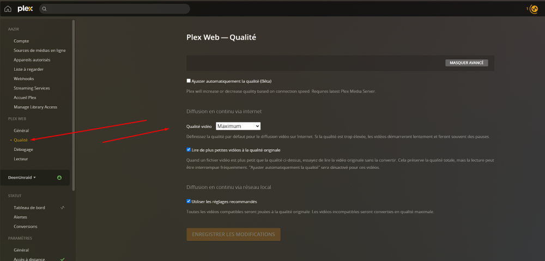
Task: Open the Qualité vidéo Maximum dropdown
Action: coord(238,126)
